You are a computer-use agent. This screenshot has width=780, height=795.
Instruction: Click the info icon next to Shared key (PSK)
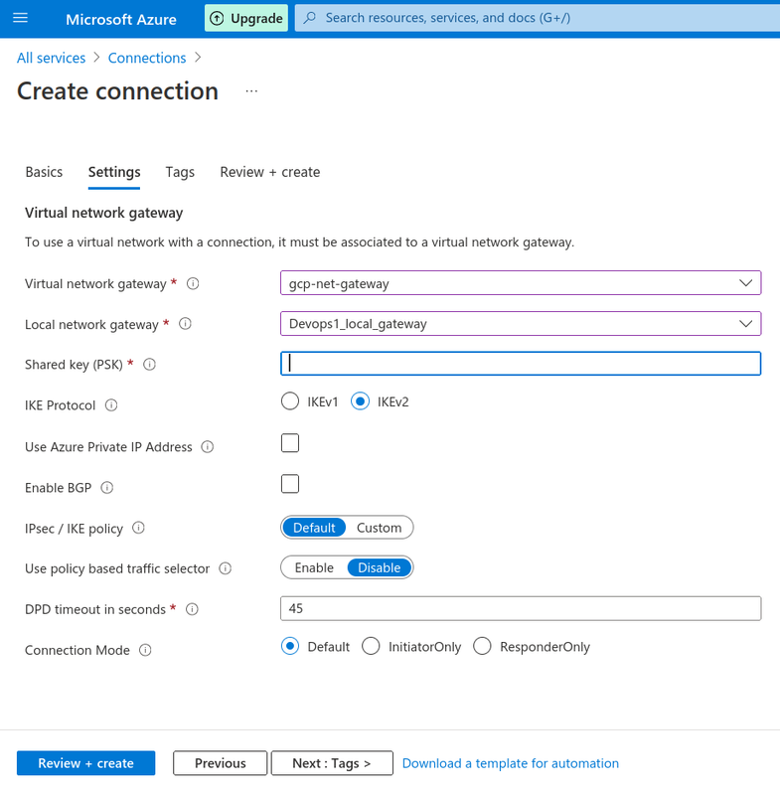149,364
